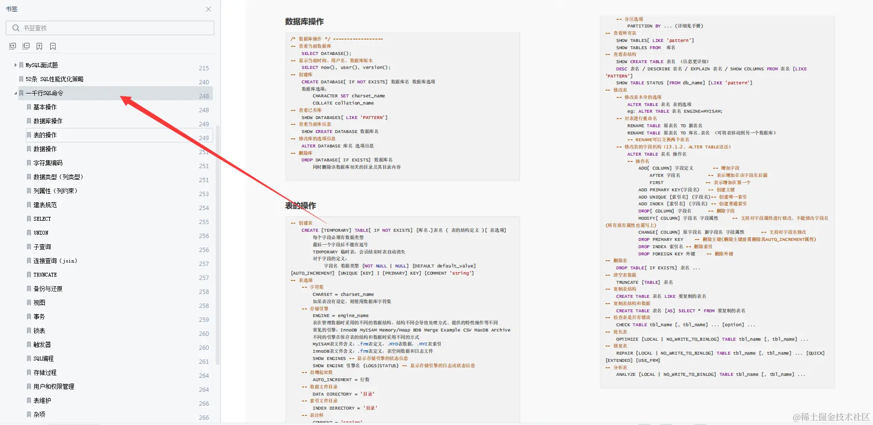873x425 pixels.
Task: Click the delete bookmark icon
Action: click(53, 46)
